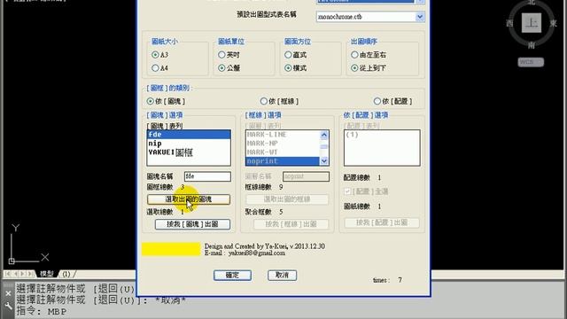Select 直式 drawing orientation
Viewport: 567px width, 319px height.
[288, 55]
